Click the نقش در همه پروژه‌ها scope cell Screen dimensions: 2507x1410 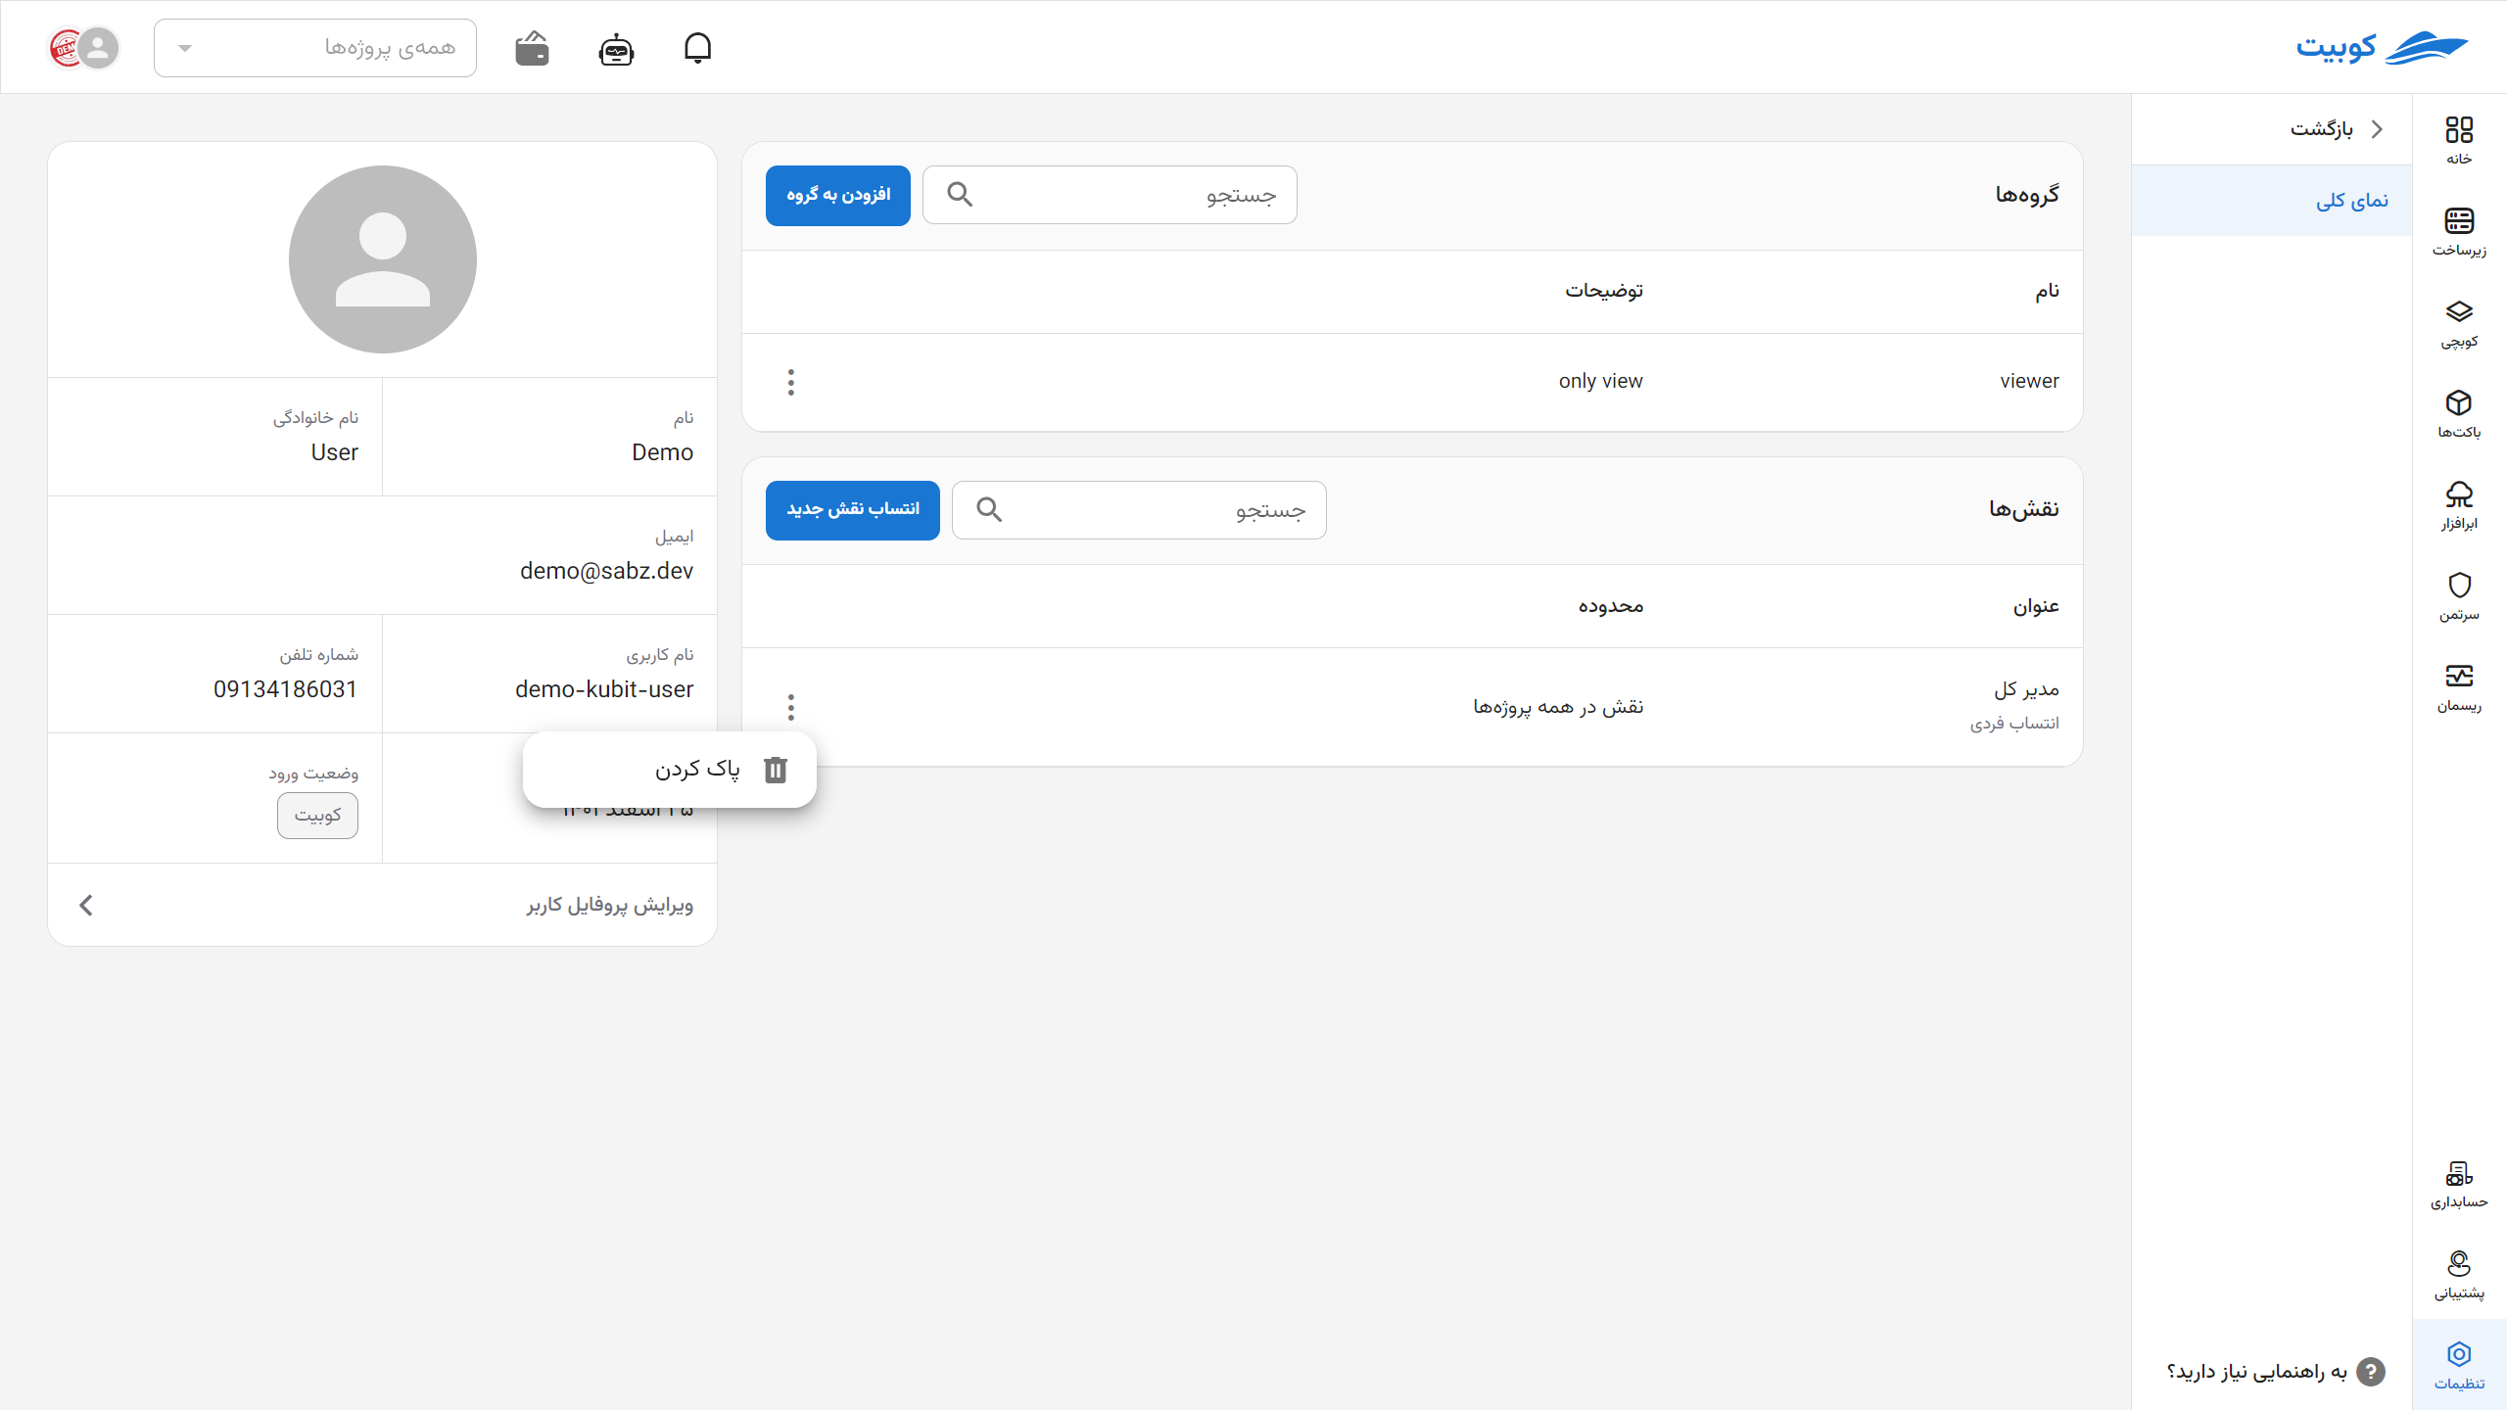[1558, 707]
